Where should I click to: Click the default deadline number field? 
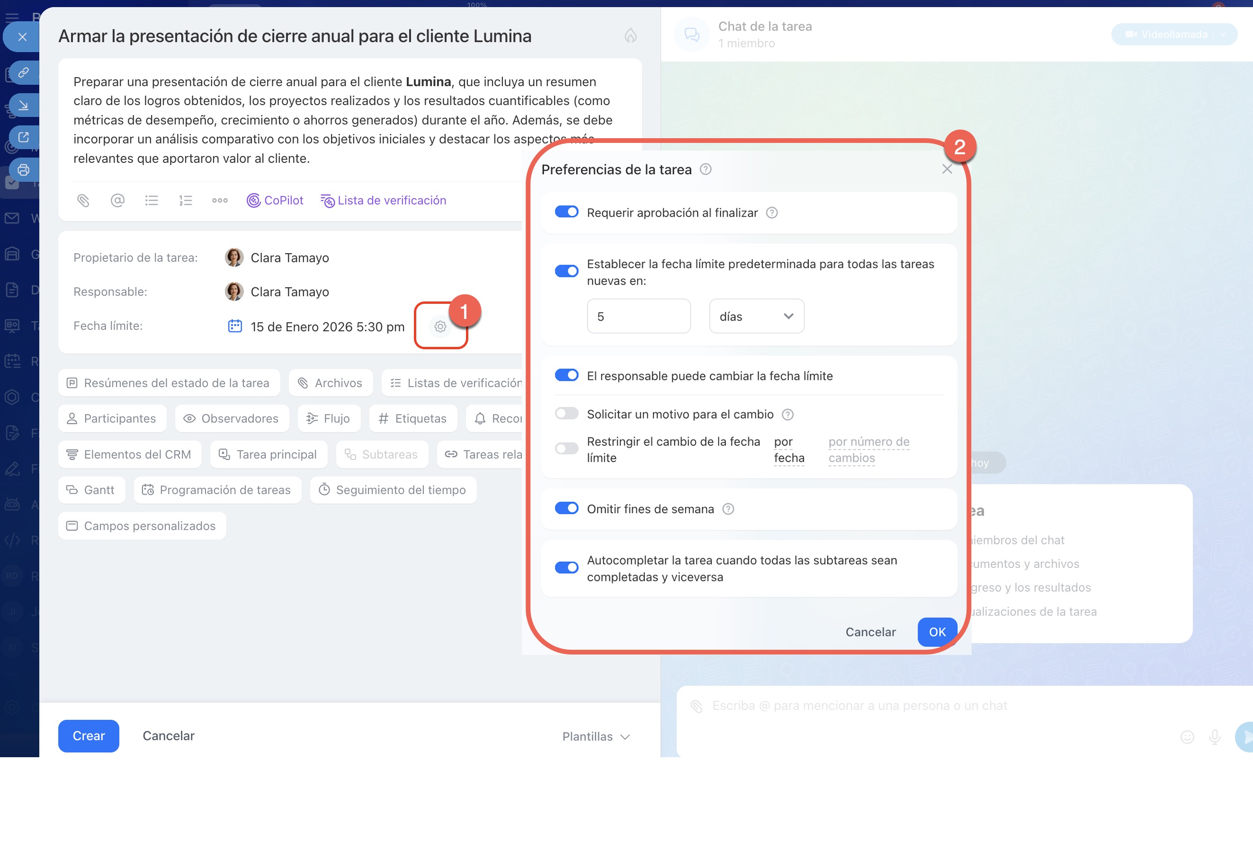pos(638,316)
